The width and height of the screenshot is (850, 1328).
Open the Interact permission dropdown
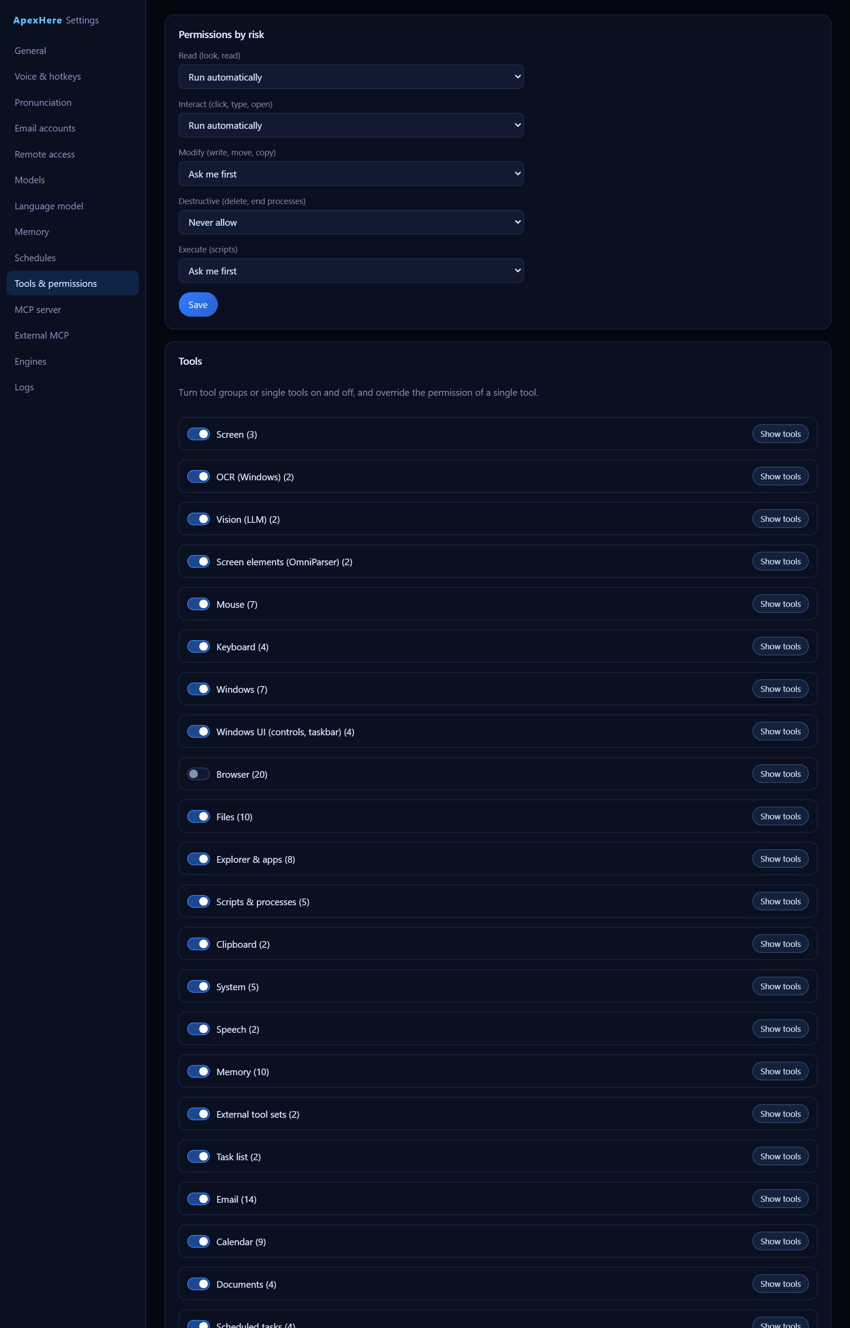tap(351, 125)
